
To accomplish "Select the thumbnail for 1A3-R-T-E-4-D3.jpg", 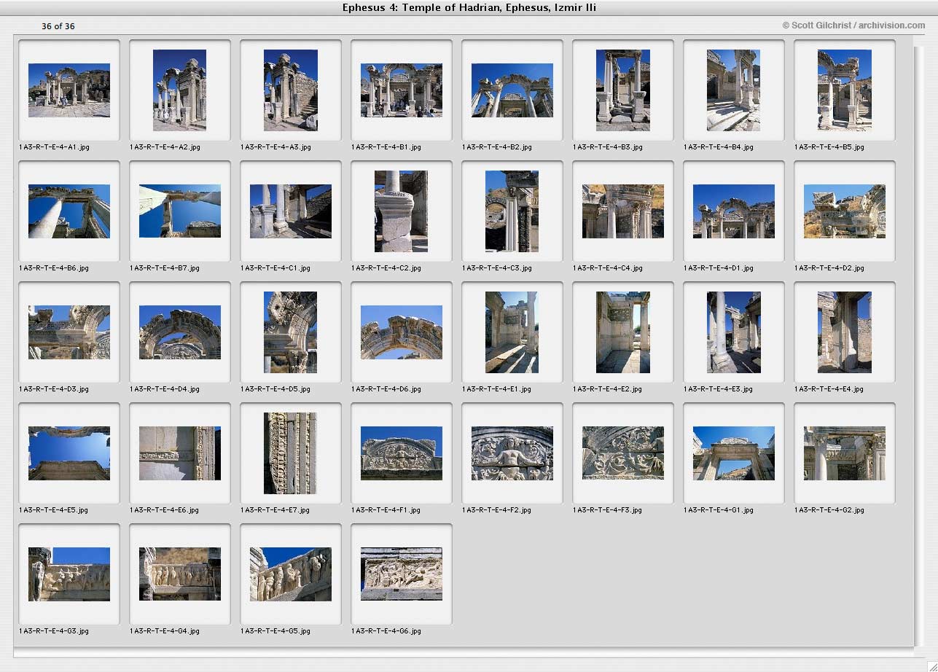I will (x=69, y=332).
